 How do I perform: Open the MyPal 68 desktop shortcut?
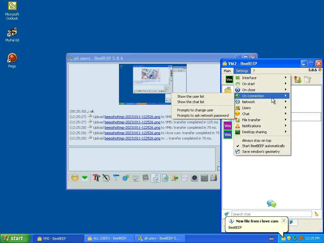point(12,35)
